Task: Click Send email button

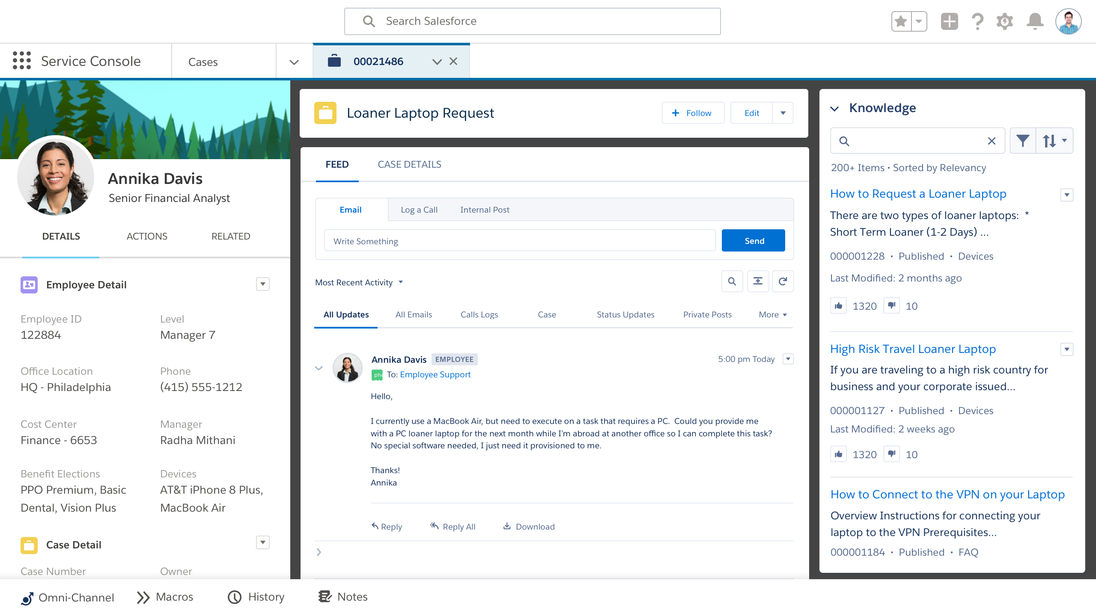Action: point(754,241)
